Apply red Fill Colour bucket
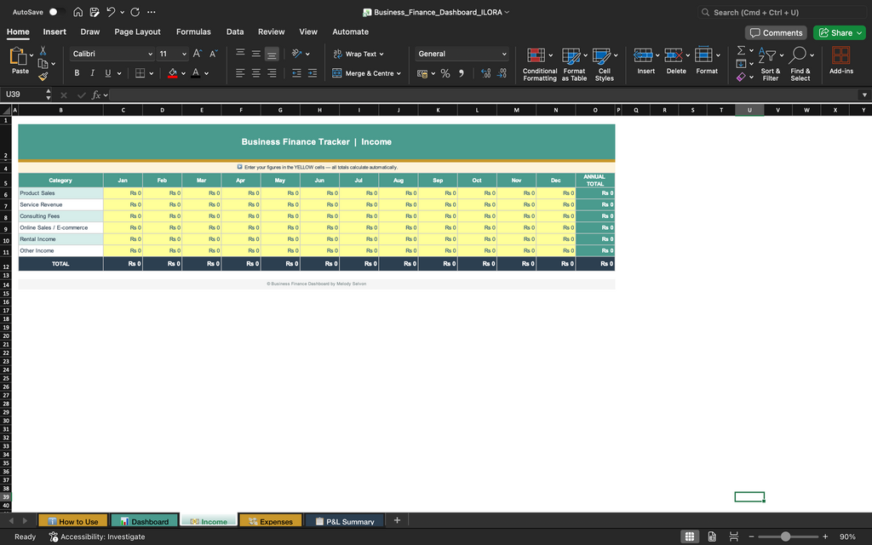 172,73
